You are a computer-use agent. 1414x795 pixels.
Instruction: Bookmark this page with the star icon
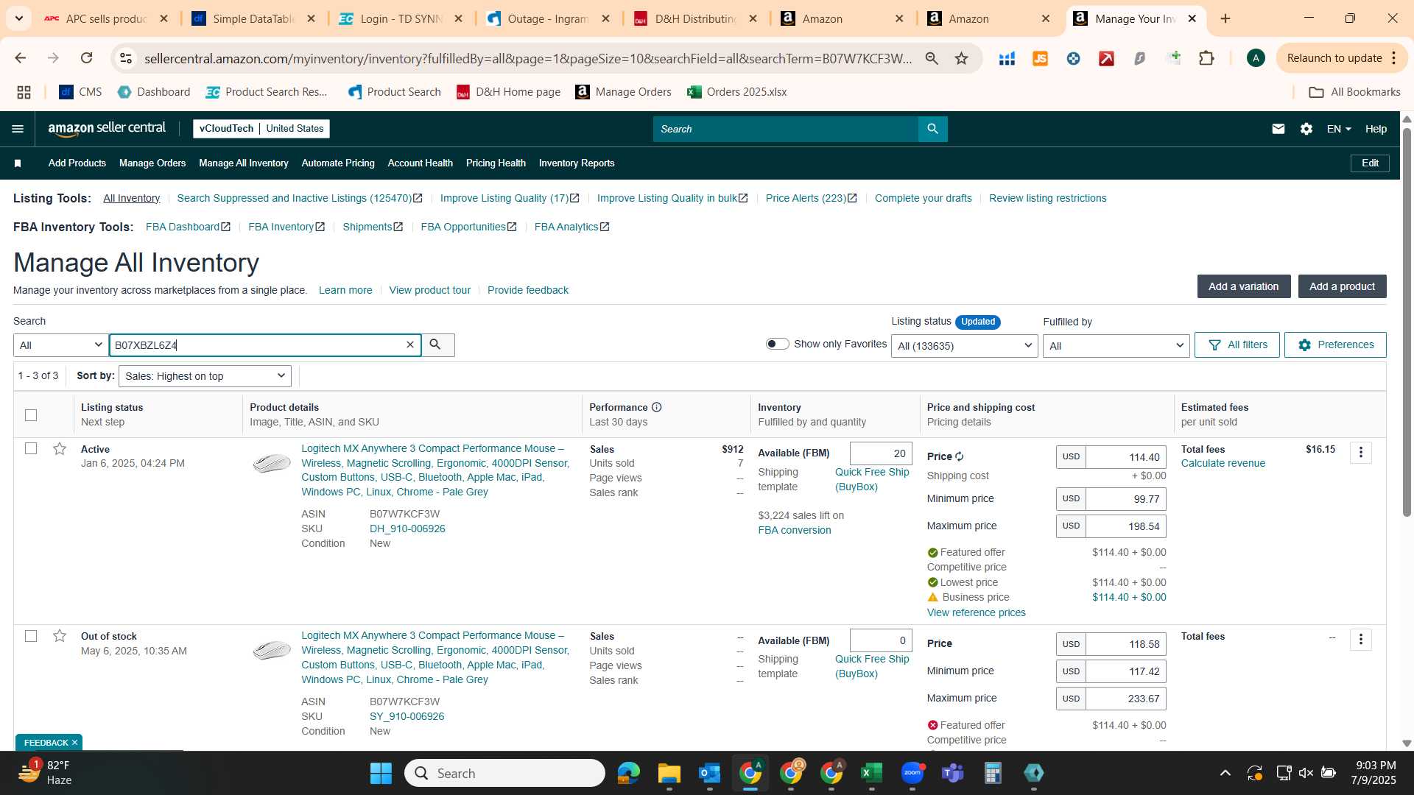[961, 58]
